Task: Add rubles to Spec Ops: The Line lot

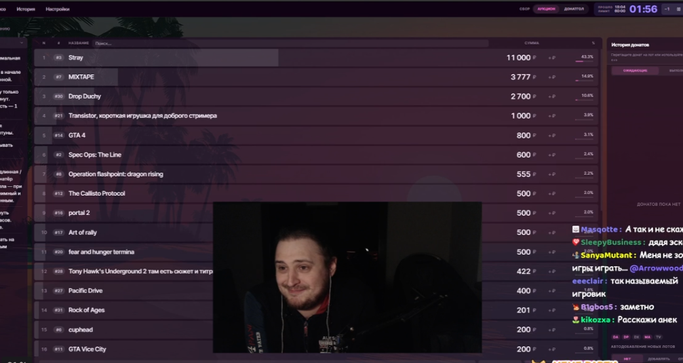Action: coord(552,155)
